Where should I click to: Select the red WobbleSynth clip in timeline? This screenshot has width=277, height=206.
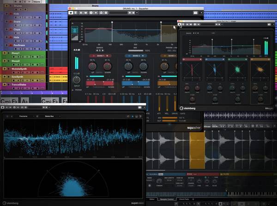tap(59, 71)
